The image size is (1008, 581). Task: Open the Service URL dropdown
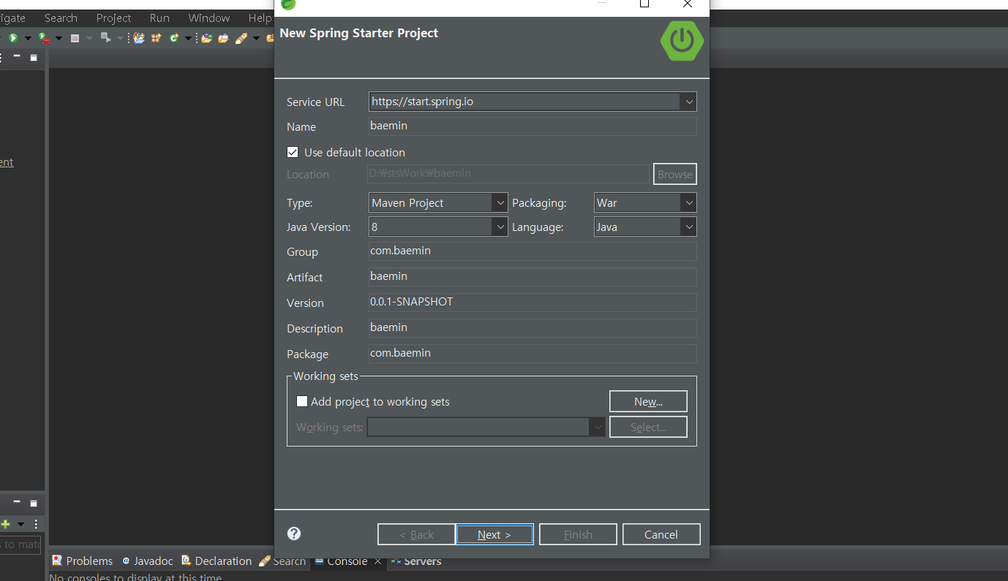pyautogui.click(x=688, y=102)
